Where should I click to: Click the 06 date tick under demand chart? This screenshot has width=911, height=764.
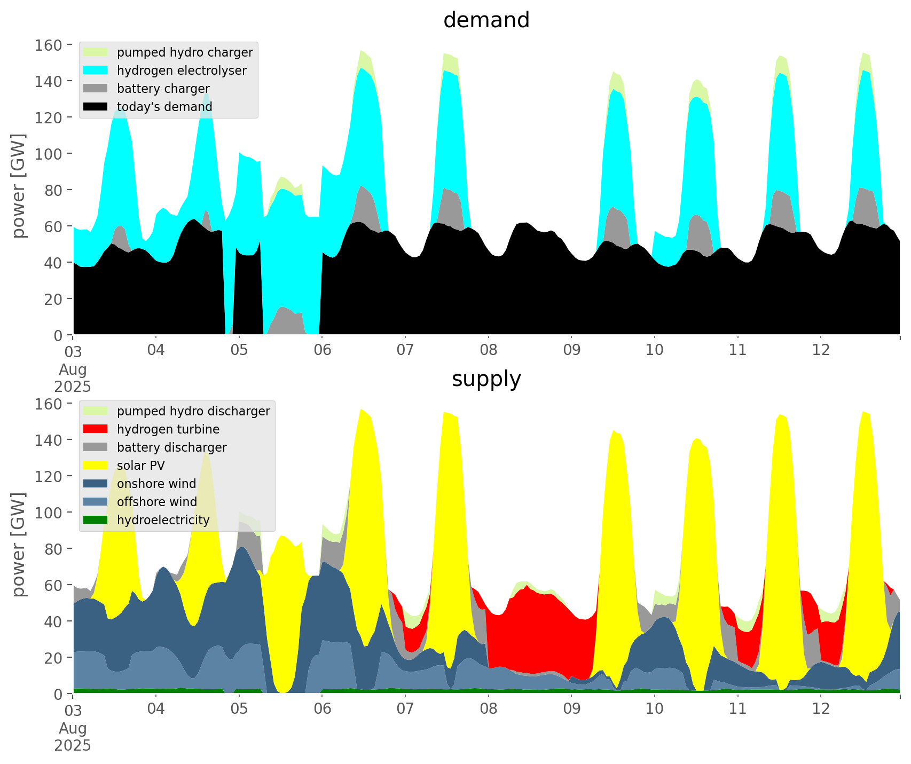click(322, 350)
